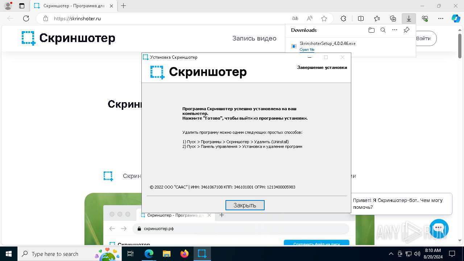Viewport: 464px width, 261px height.
Task: Open a new browser tab
Action: pyautogui.click(x=124, y=6)
